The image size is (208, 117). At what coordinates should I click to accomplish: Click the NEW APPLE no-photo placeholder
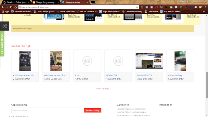(118, 61)
